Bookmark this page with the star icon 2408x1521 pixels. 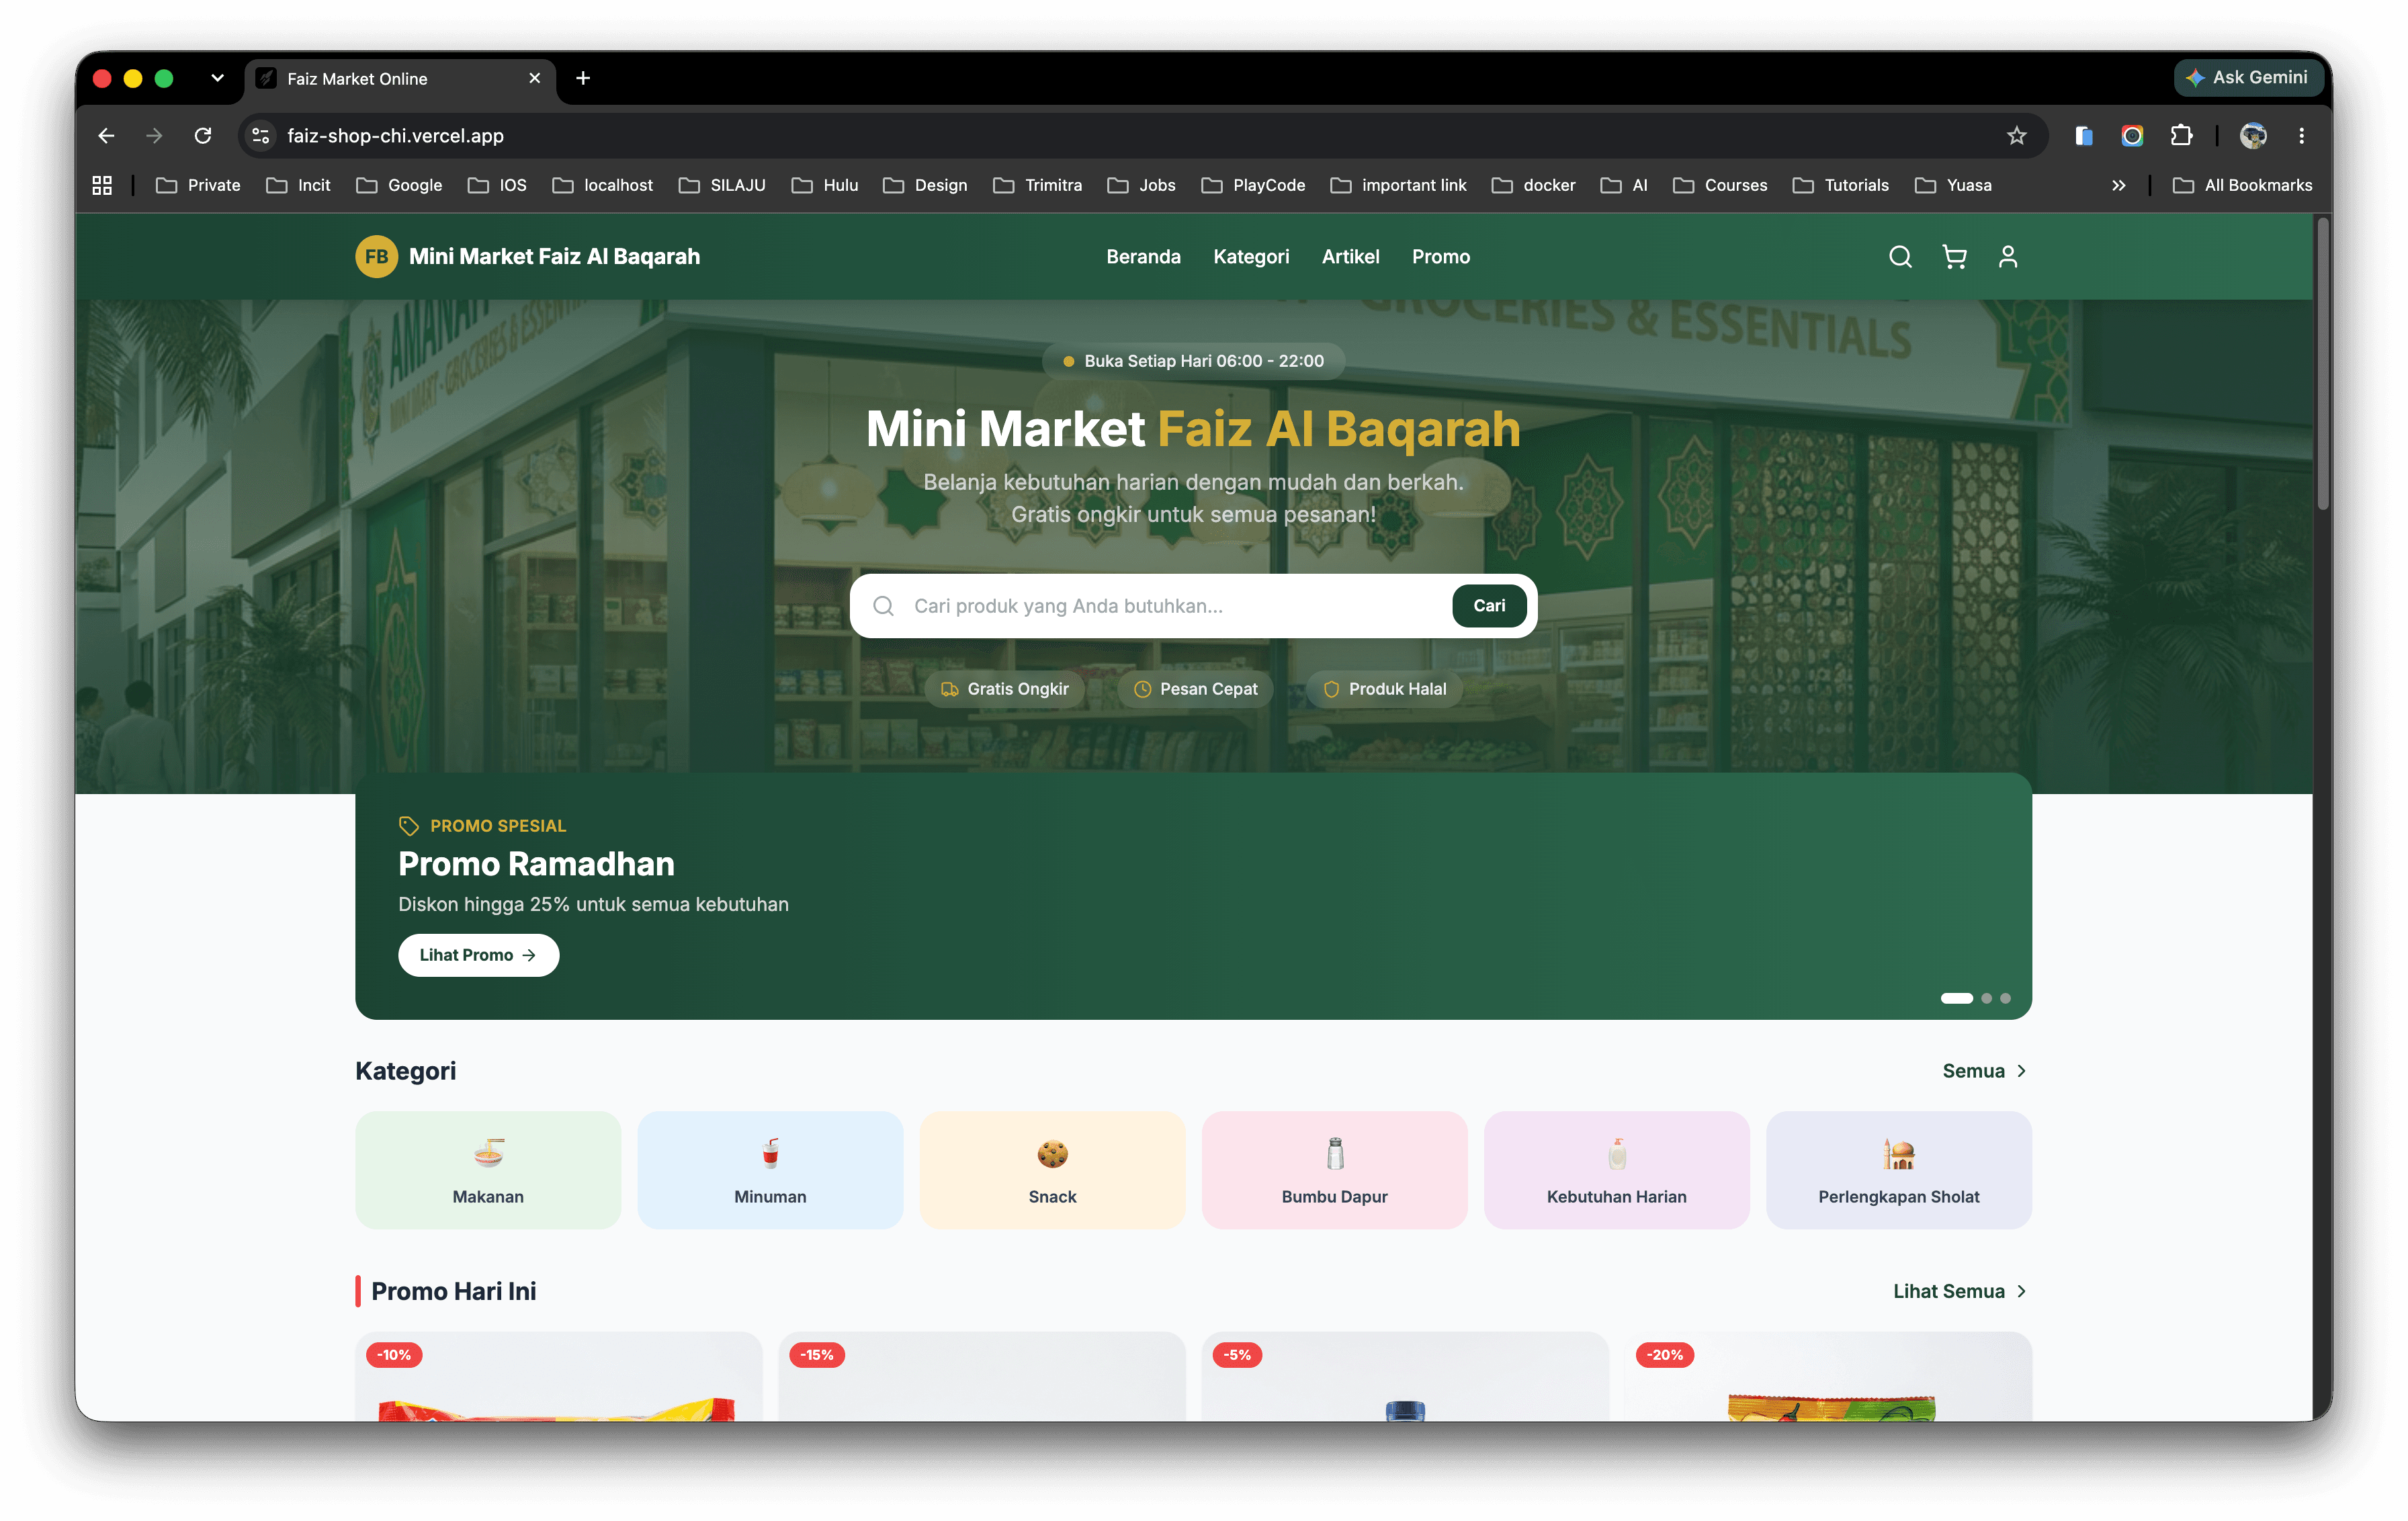pos(2016,136)
